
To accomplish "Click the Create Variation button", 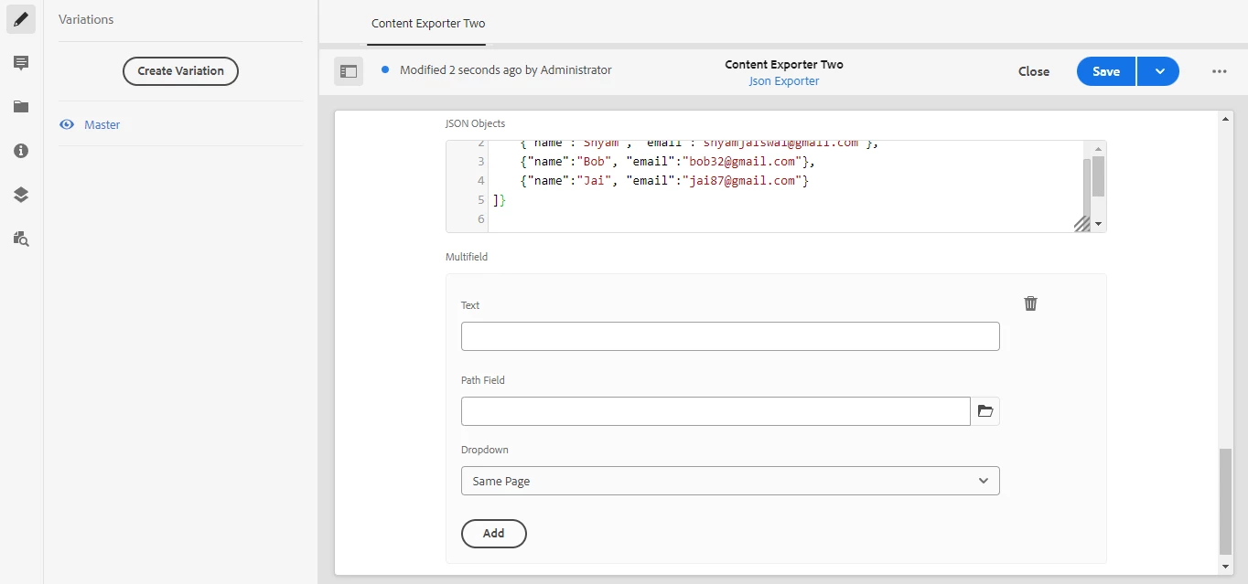I will click(180, 71).
